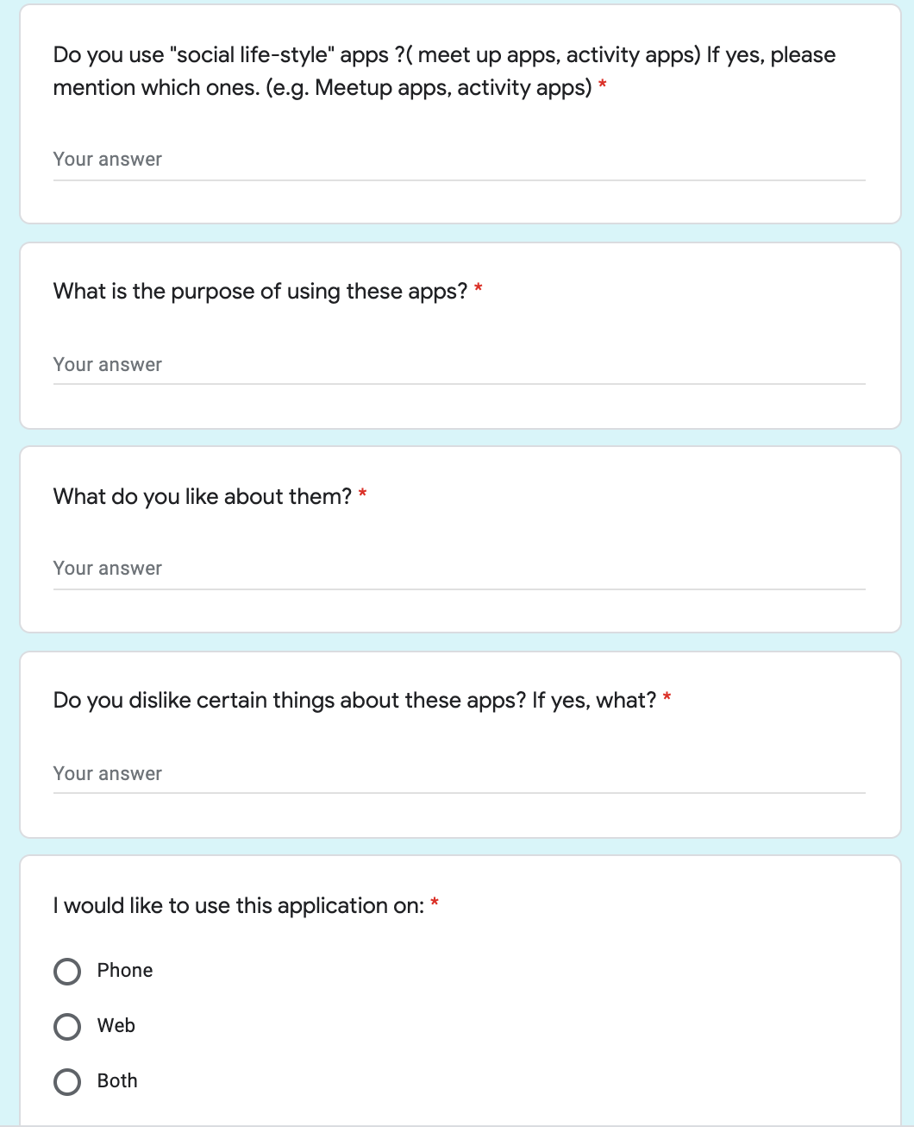This screenshot has width=914, height=1127.
Task: Click the answer field for social life-style apps
Action: pos(459,160)
